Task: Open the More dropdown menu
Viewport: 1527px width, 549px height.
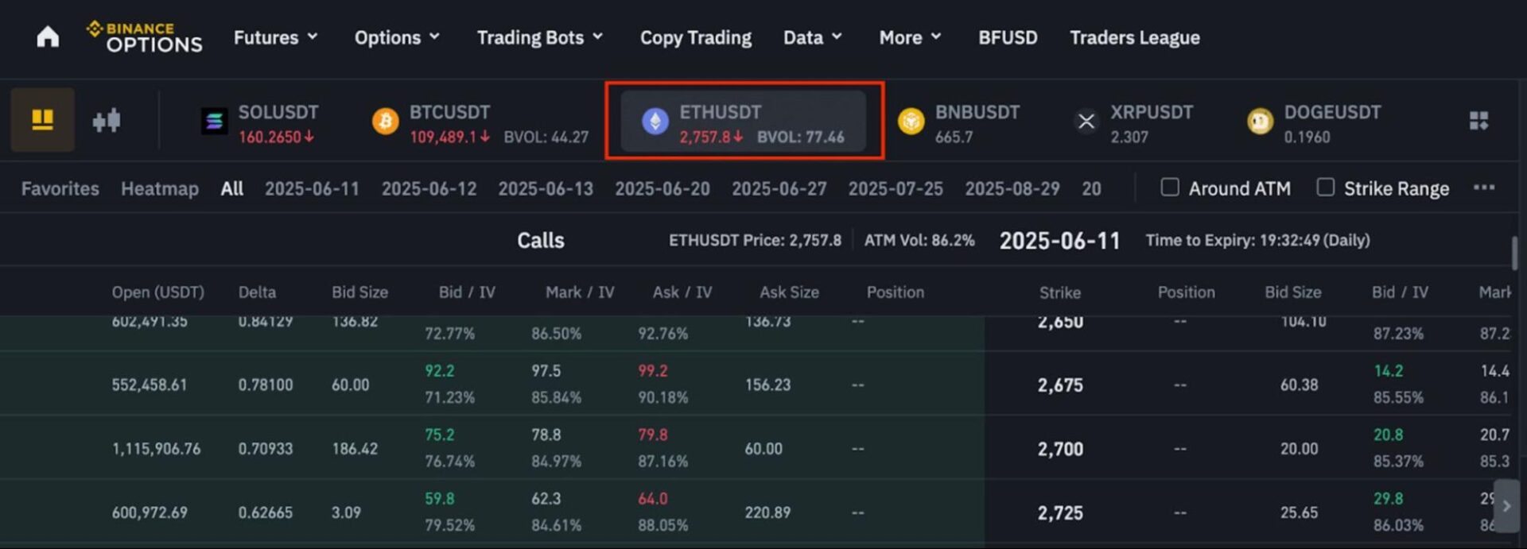Action: 910,37
